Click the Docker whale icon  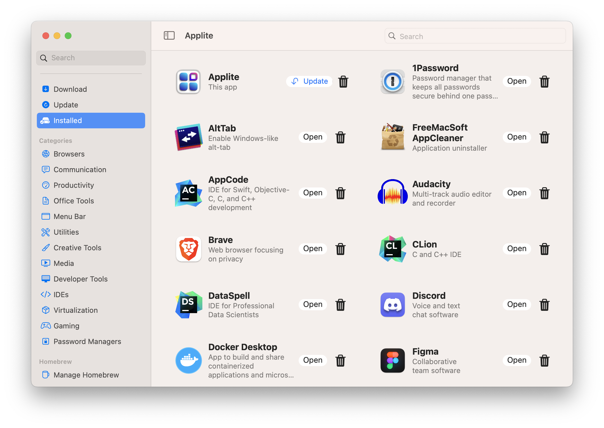189,360
